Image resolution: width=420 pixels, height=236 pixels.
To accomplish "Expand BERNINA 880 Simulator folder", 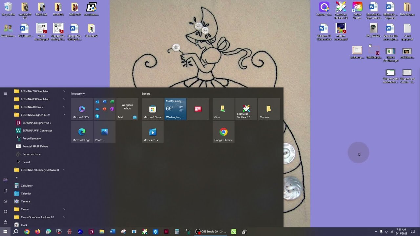I will [x=39, y=99].
